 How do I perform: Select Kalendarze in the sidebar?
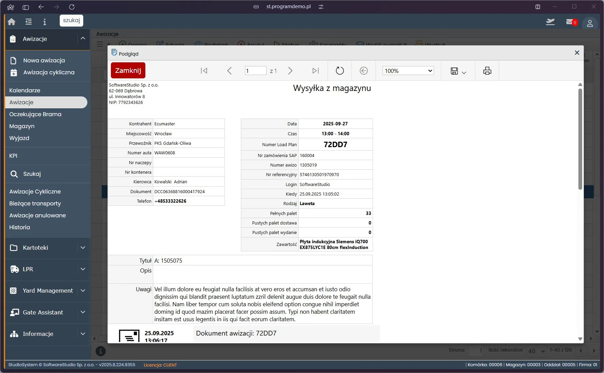pyautogui.click(x=25, y=90)
